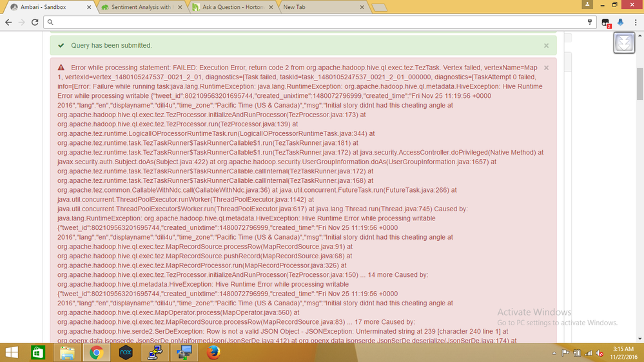The width and height of the screenshot is (644, 362).
Task: Show hidden system tray icons
Action: [554, 353]
